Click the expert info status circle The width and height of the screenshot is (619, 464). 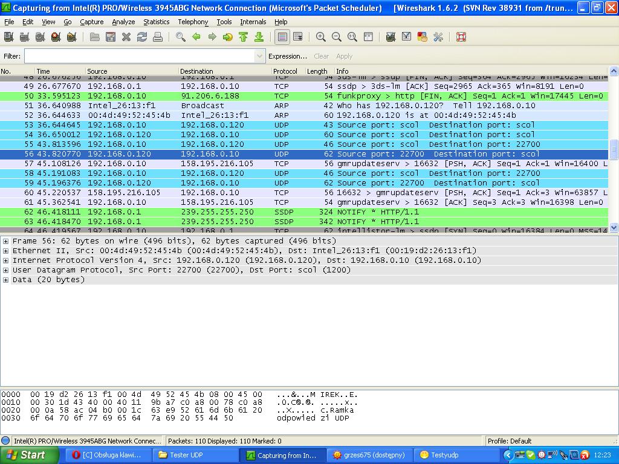(5, 440)
